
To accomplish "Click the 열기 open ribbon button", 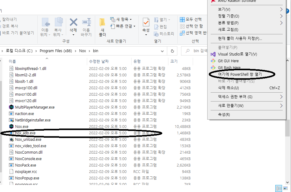I will (162, 20).
